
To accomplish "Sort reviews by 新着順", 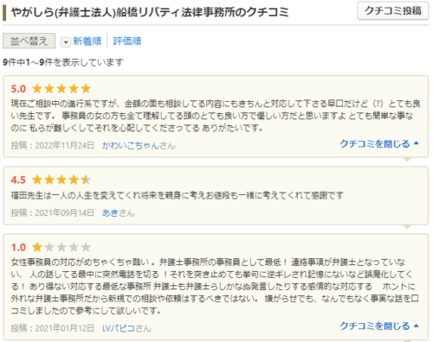I will (x=87, y=41).
